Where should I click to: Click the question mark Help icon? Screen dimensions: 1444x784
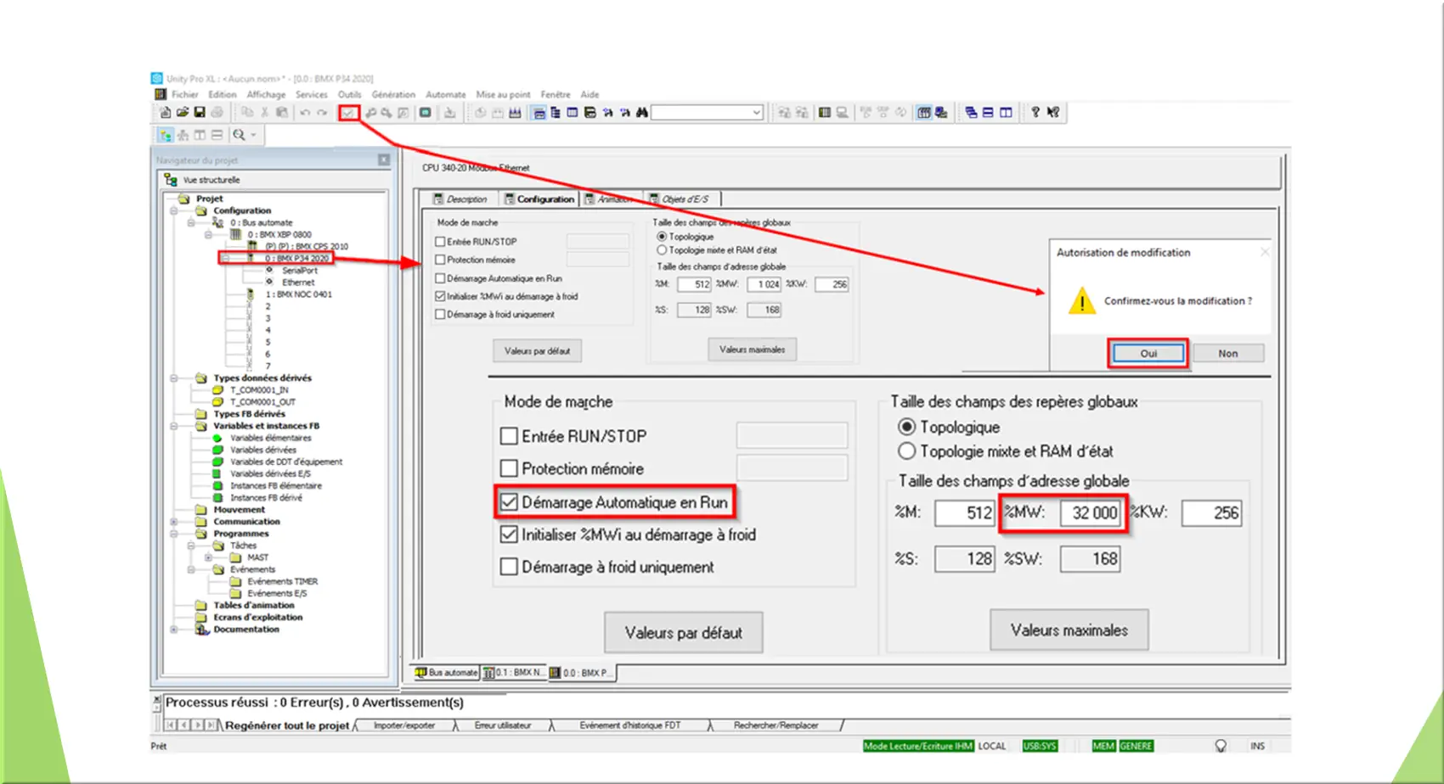pos(1035,112)
